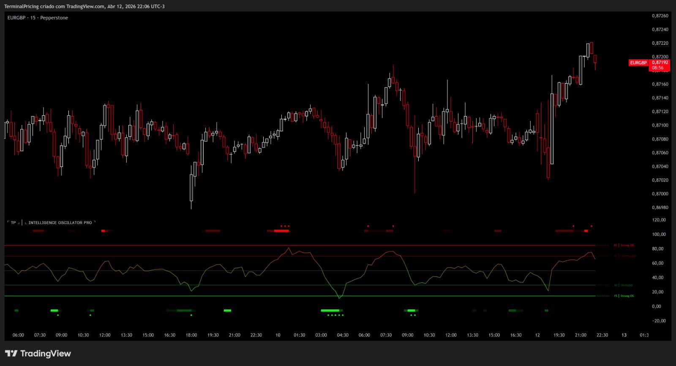Click the 18:00 time axis label

click(191, 335)
